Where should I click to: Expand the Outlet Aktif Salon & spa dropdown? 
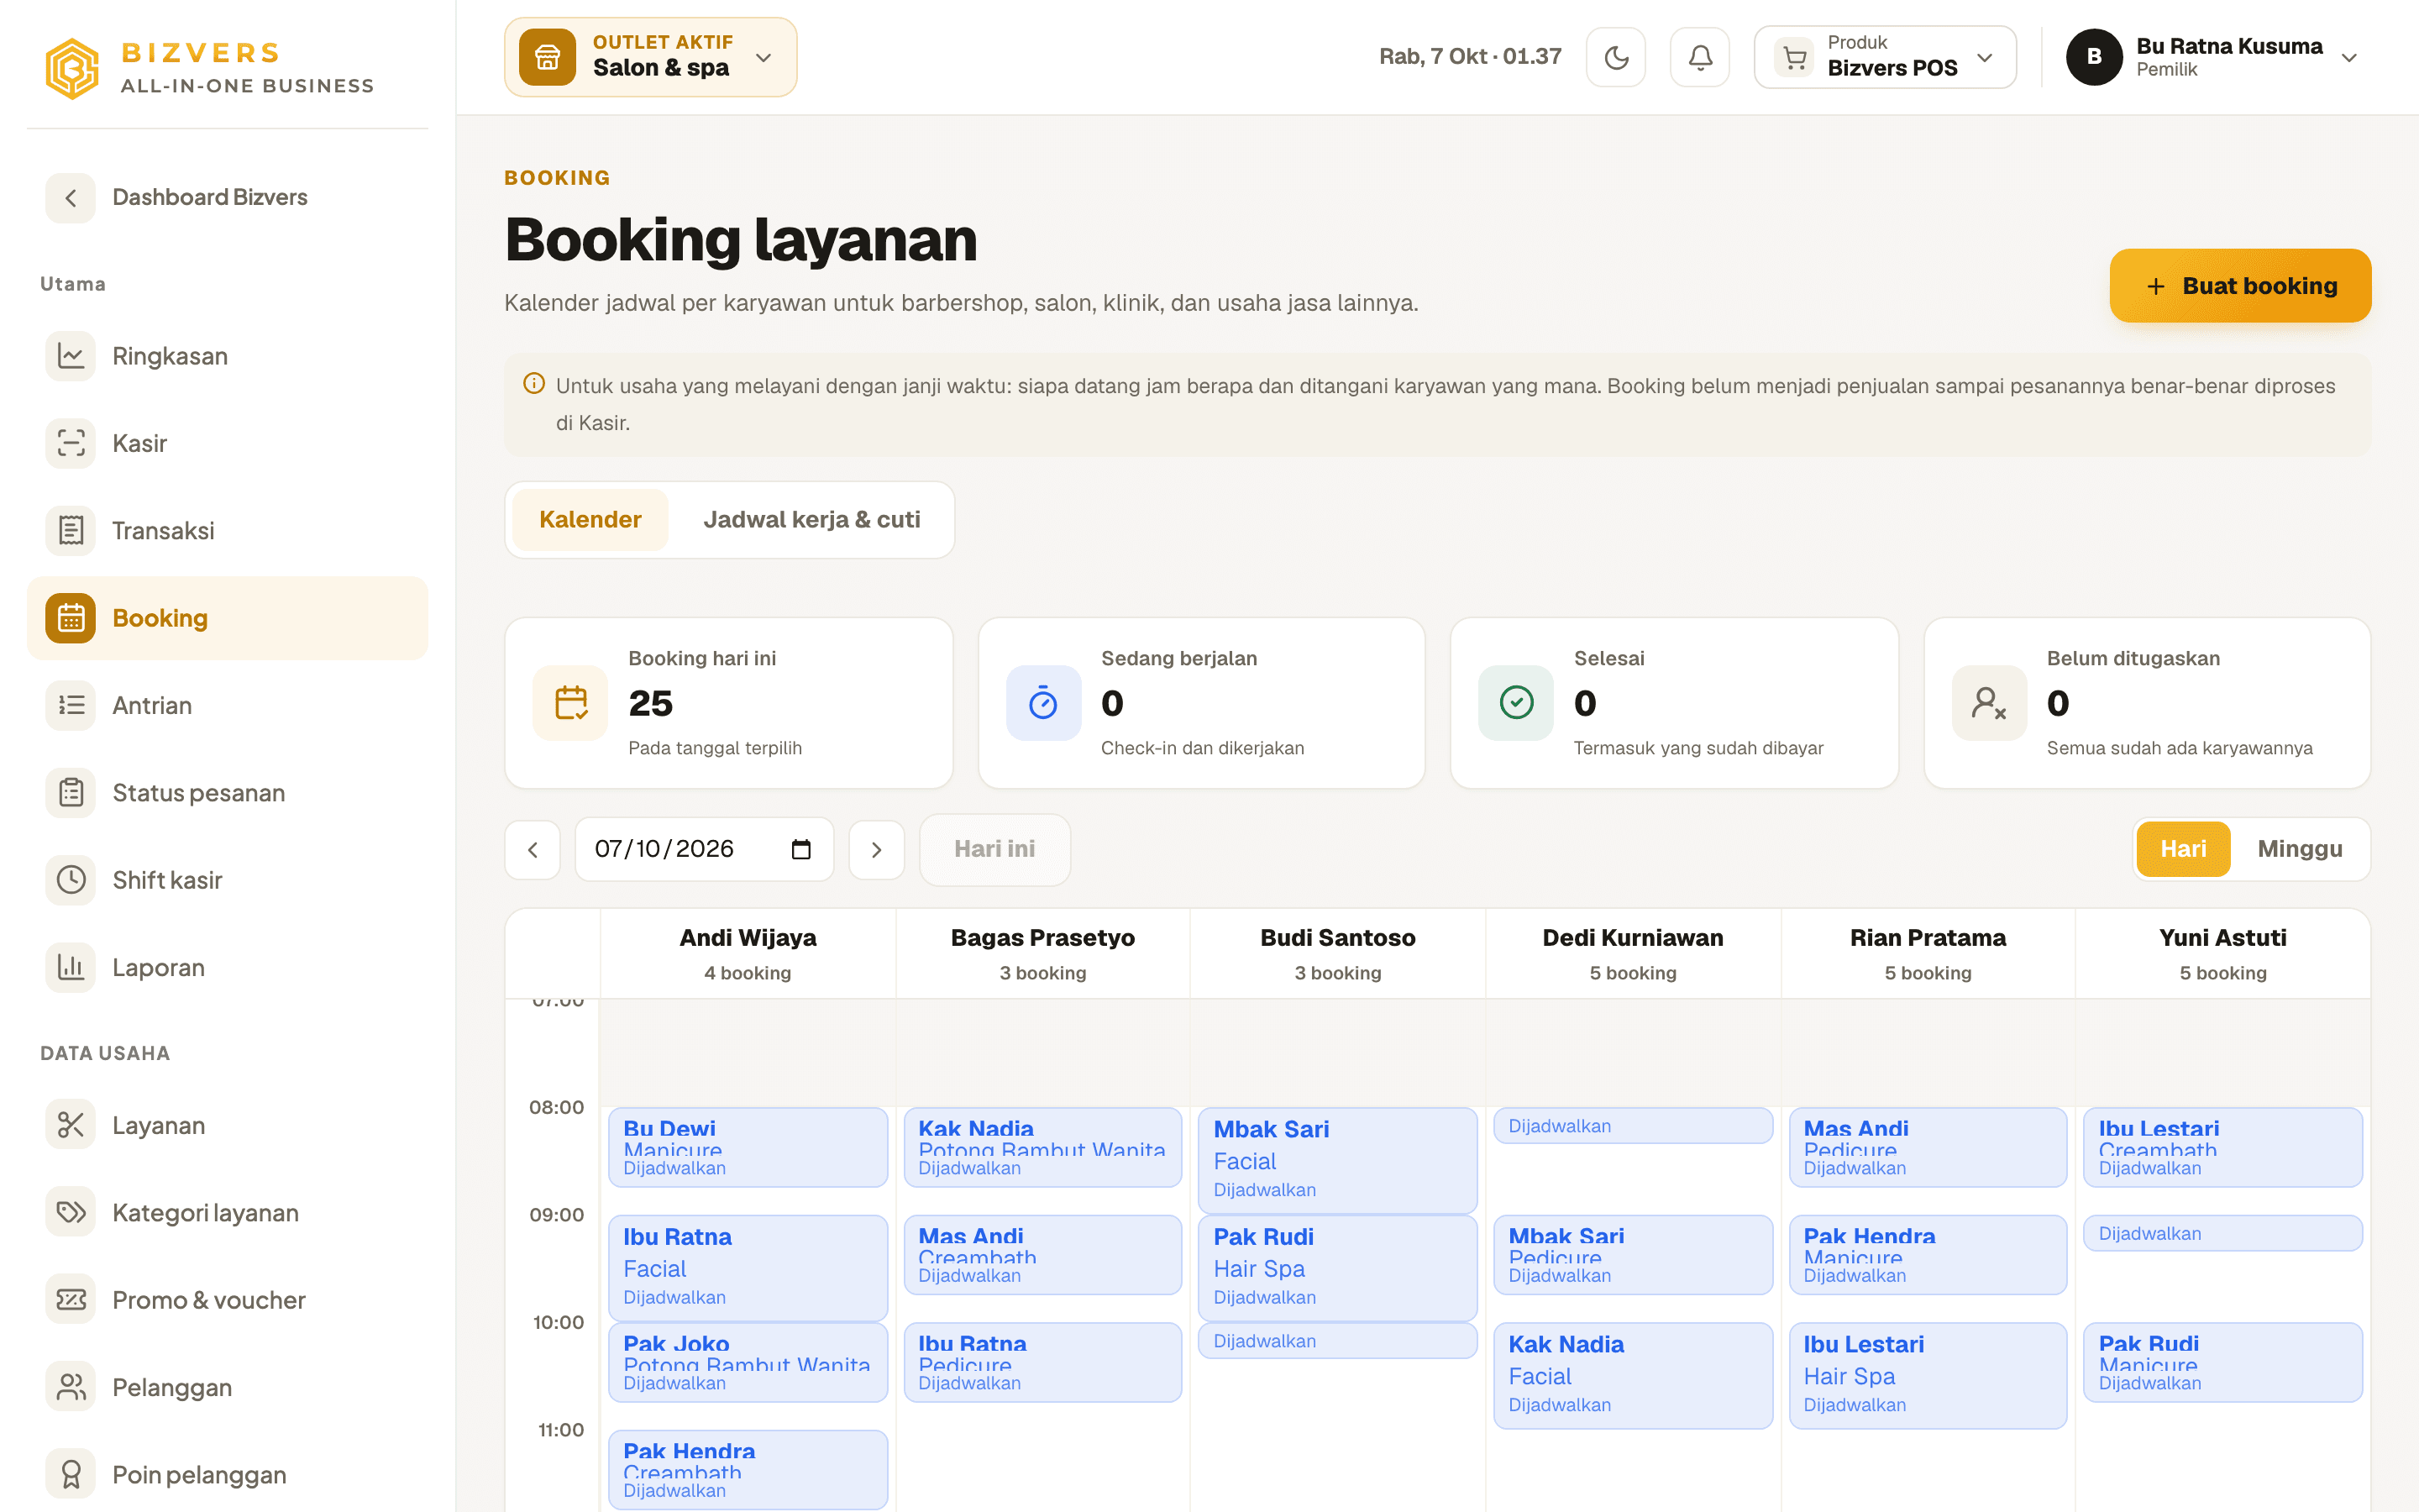coord(651,57)
